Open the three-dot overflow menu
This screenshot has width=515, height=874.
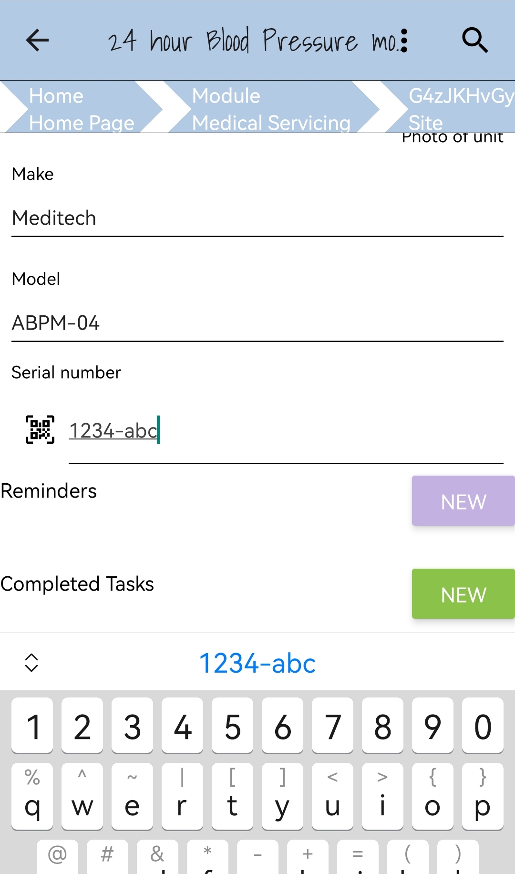point(404,40)
